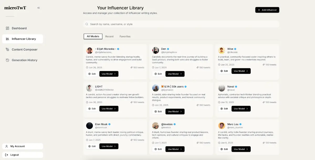The height and width of the screenshot is (160, 315).
Task: Click Elijah Muraoka's avatar
Action: click(x=90, y=50)
